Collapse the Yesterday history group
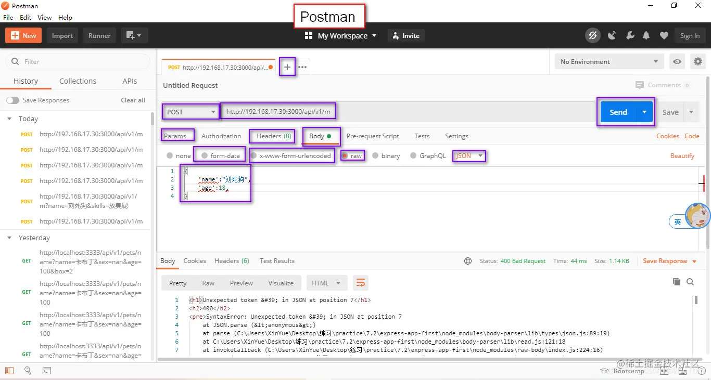Viewport: 711px width, 380px height. pos(9,238)
